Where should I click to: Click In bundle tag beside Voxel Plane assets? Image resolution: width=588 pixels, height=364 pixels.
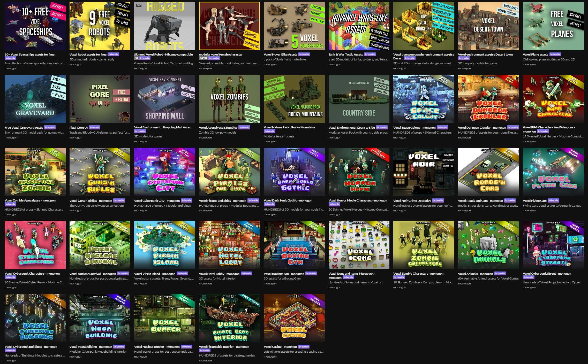pos(555,55)
